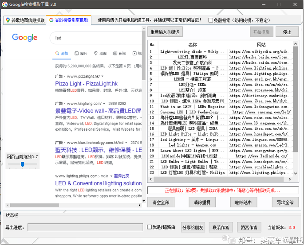Minimize the Google搜索提取工具 window
Image resolution: width=304 pixels, height=245 pixels.
pyautogui.click(x=264, y=4)
